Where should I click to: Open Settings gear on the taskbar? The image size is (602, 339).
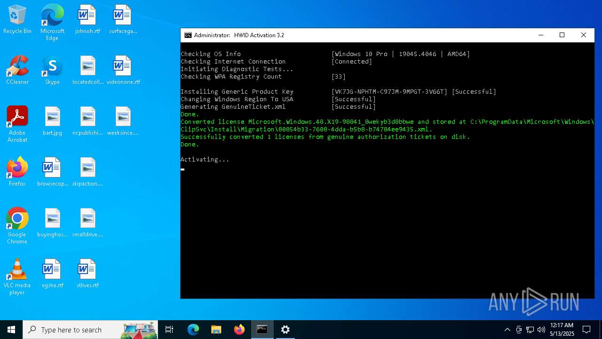click(285, 330)
